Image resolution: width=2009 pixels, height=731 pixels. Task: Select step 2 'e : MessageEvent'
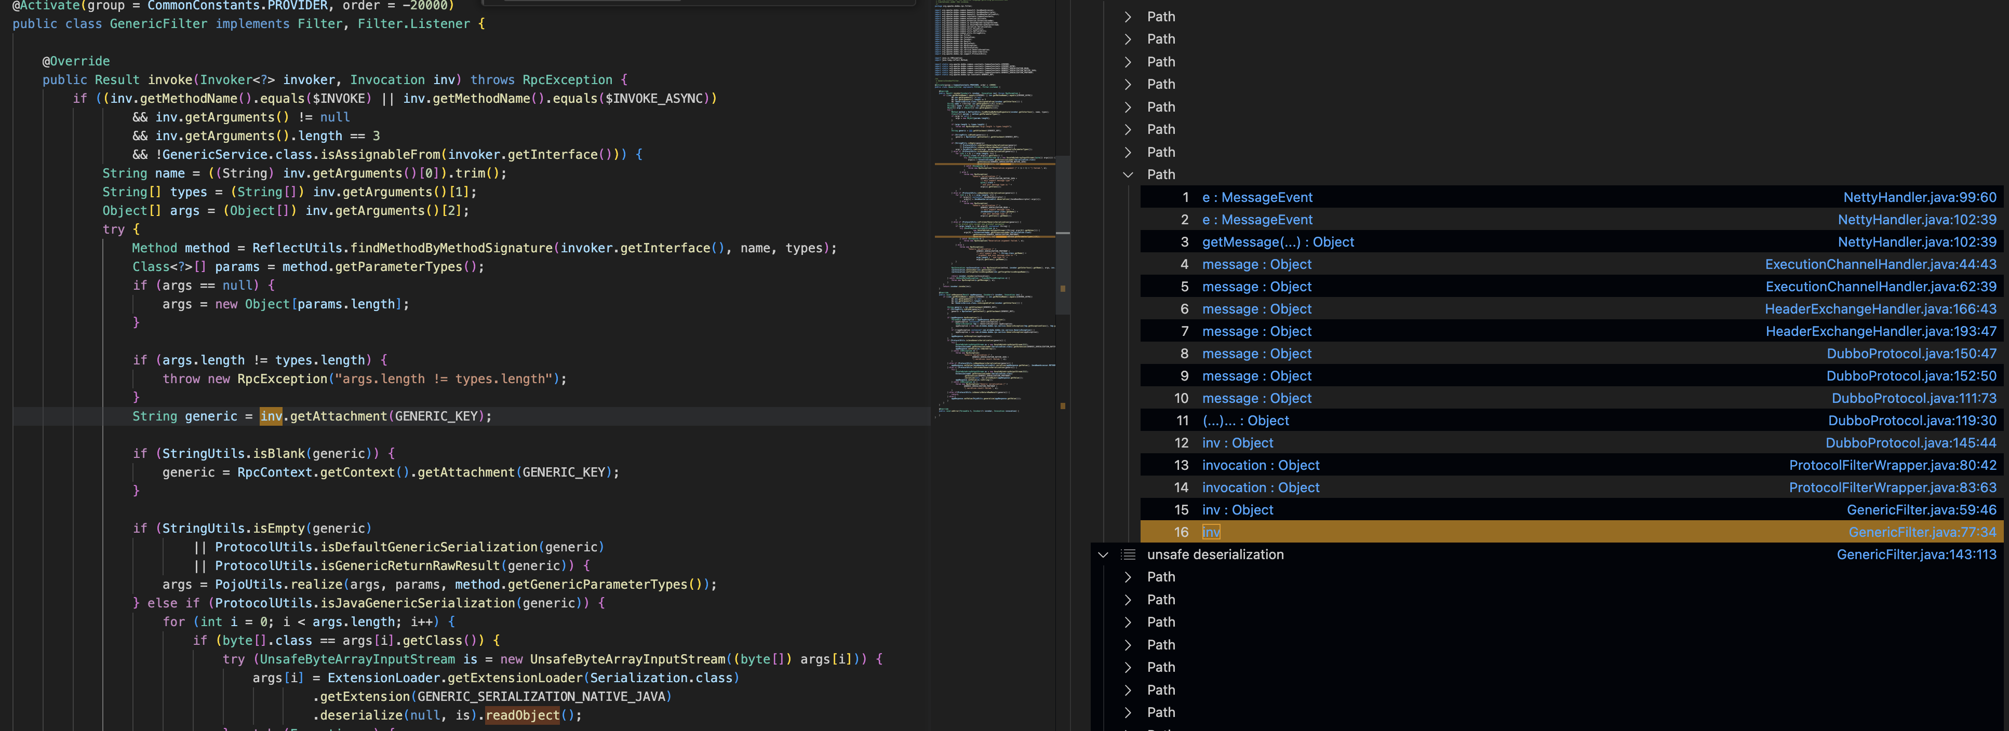click(1257, 220)
